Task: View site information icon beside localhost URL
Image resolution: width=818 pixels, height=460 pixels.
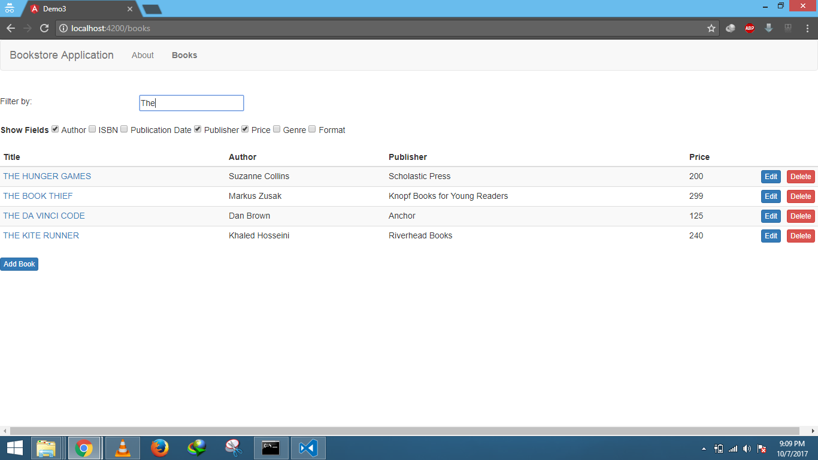Action: click(63, 28)
